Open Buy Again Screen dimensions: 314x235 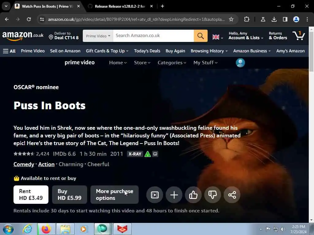click(x=175, y=51)
